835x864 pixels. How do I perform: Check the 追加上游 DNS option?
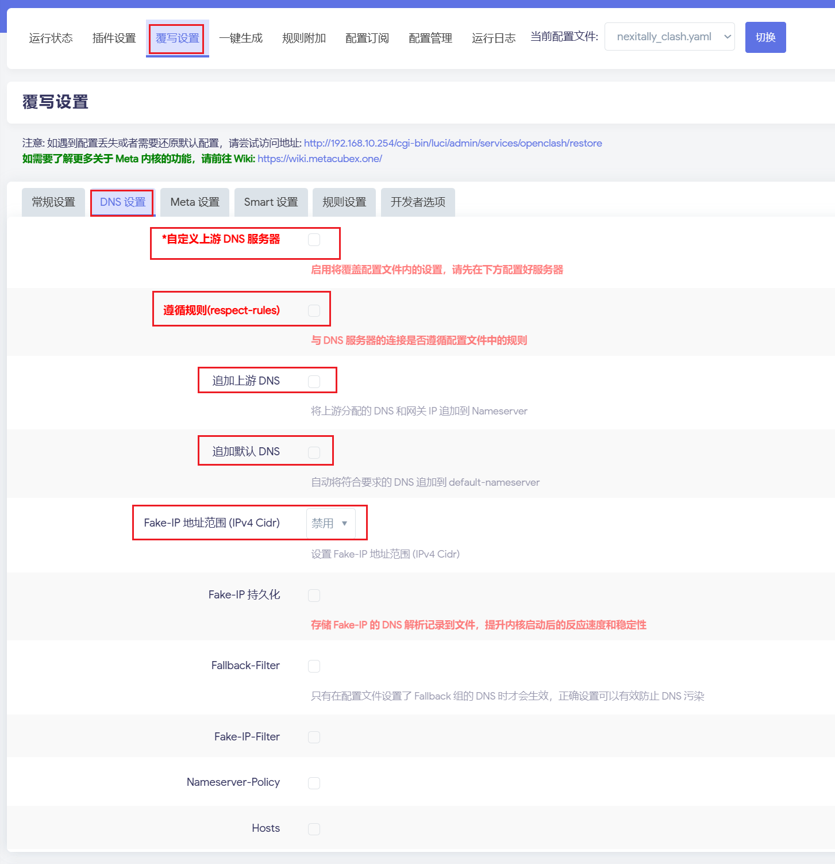(x=314, y=381)
